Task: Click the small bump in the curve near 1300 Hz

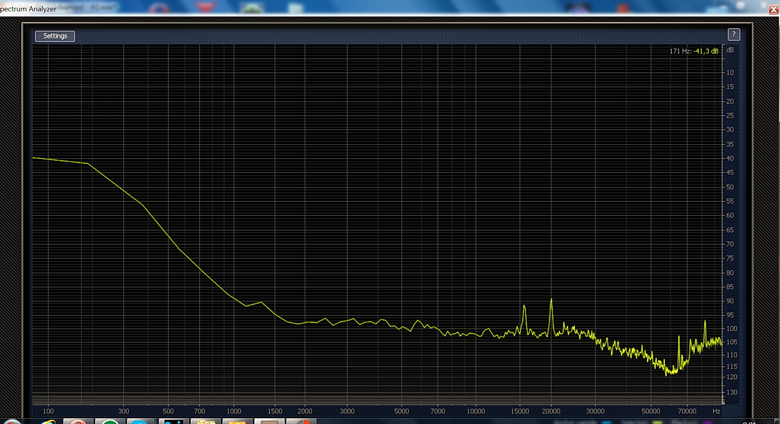Action: [x=261, y=302]
